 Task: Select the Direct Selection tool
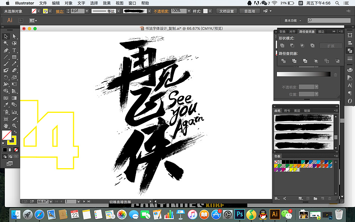14,36
